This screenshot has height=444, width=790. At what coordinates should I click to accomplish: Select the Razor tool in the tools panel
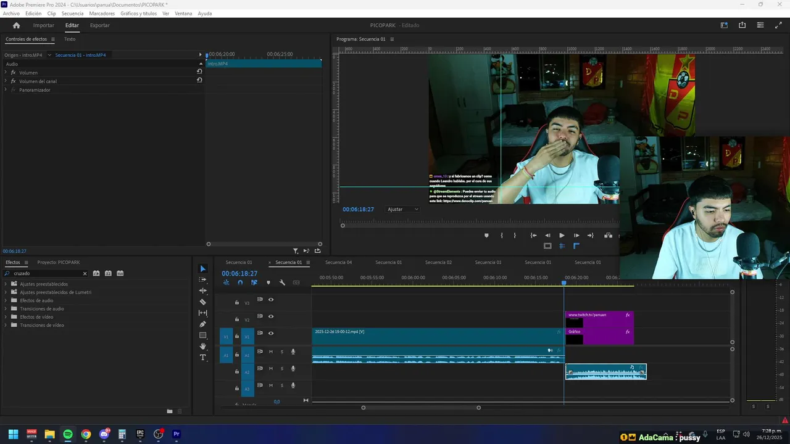click(202, 302)
